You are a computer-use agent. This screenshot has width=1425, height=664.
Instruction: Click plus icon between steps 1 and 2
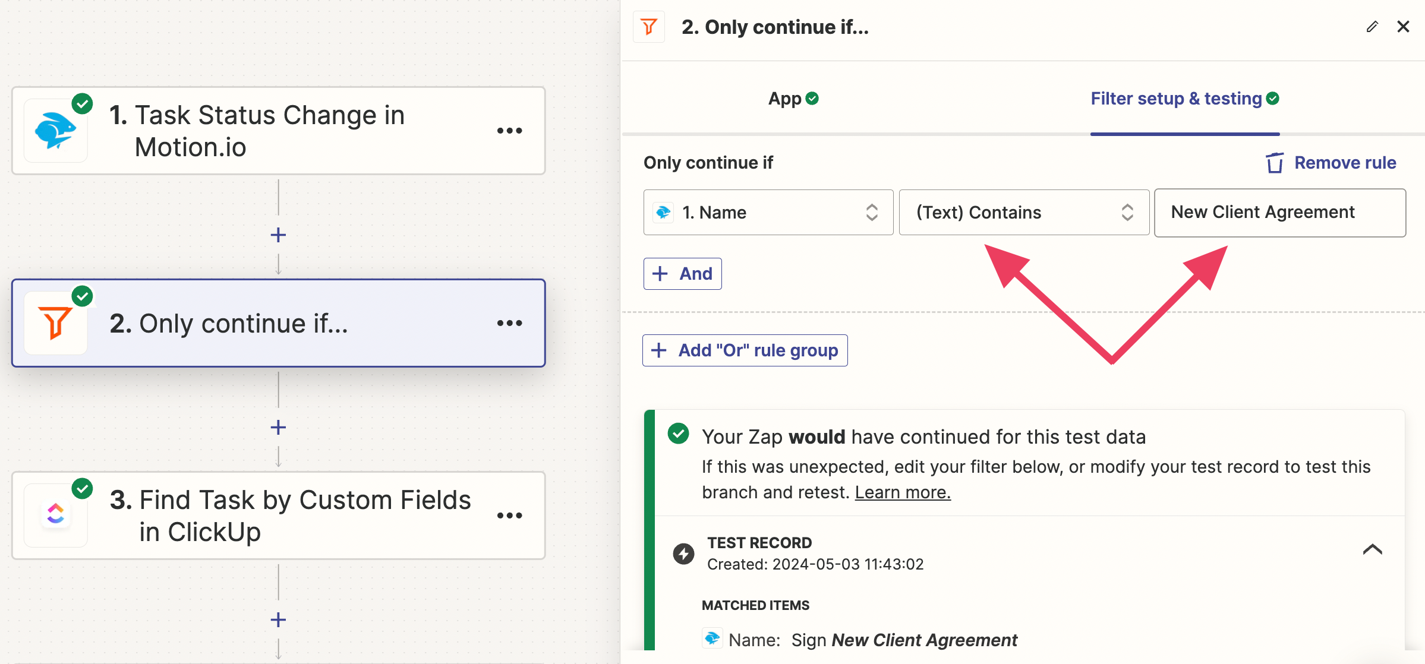pos(278,235)
